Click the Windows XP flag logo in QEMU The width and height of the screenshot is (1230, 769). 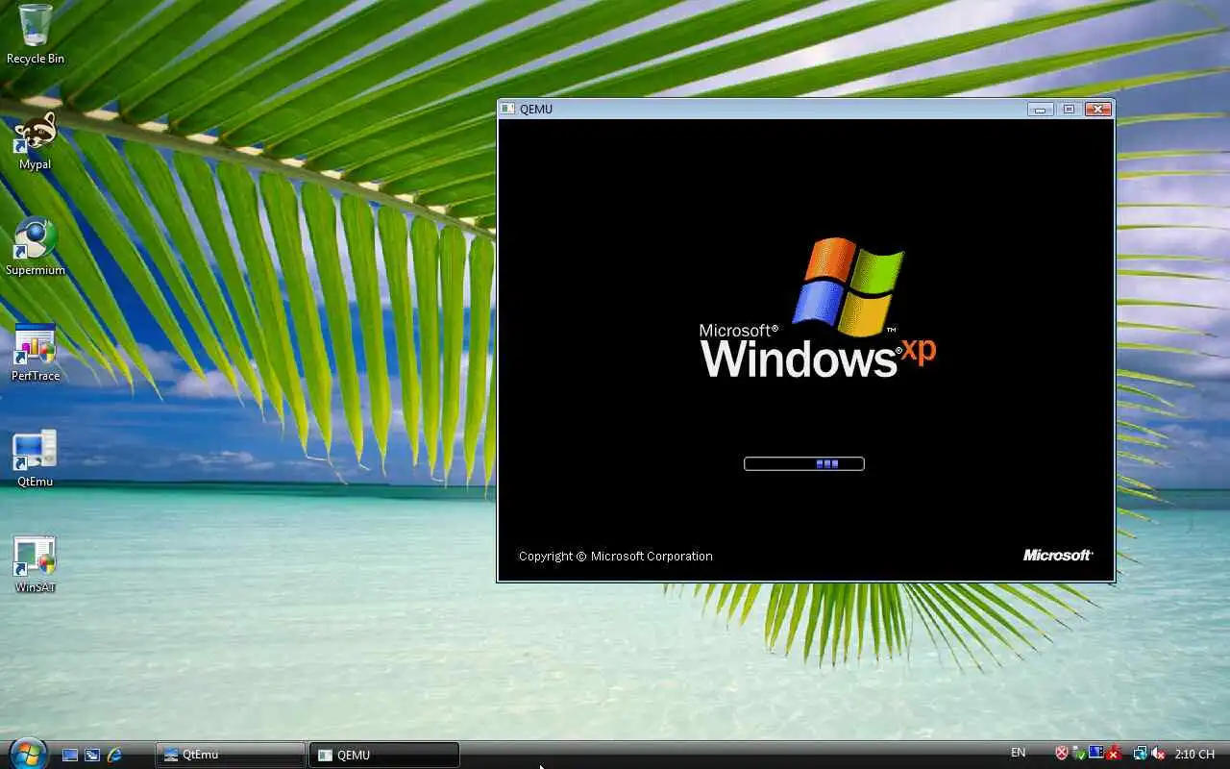click(848, 286)
